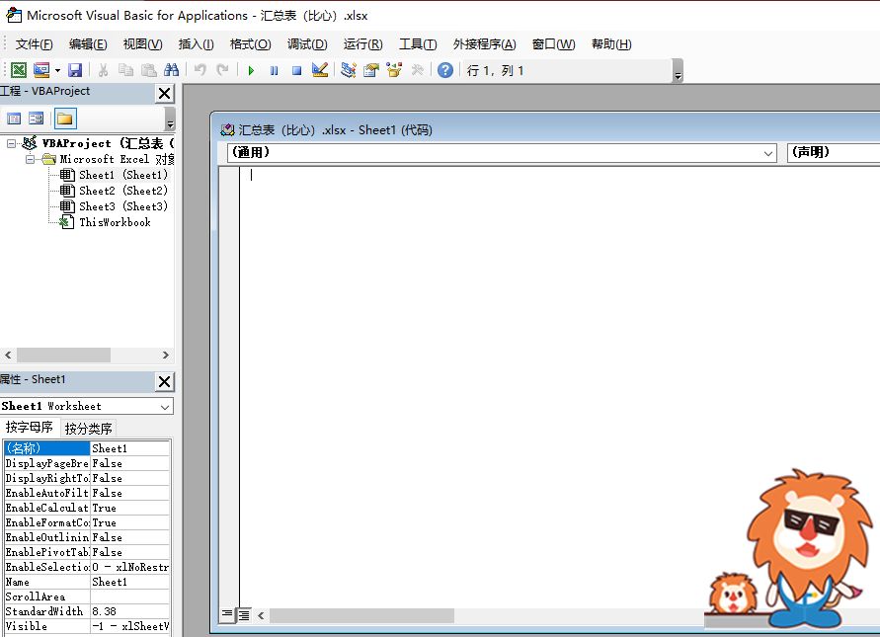Run the macro with the green play icon
The width and height of the screenshot is (880, 637).
[251, 70]
